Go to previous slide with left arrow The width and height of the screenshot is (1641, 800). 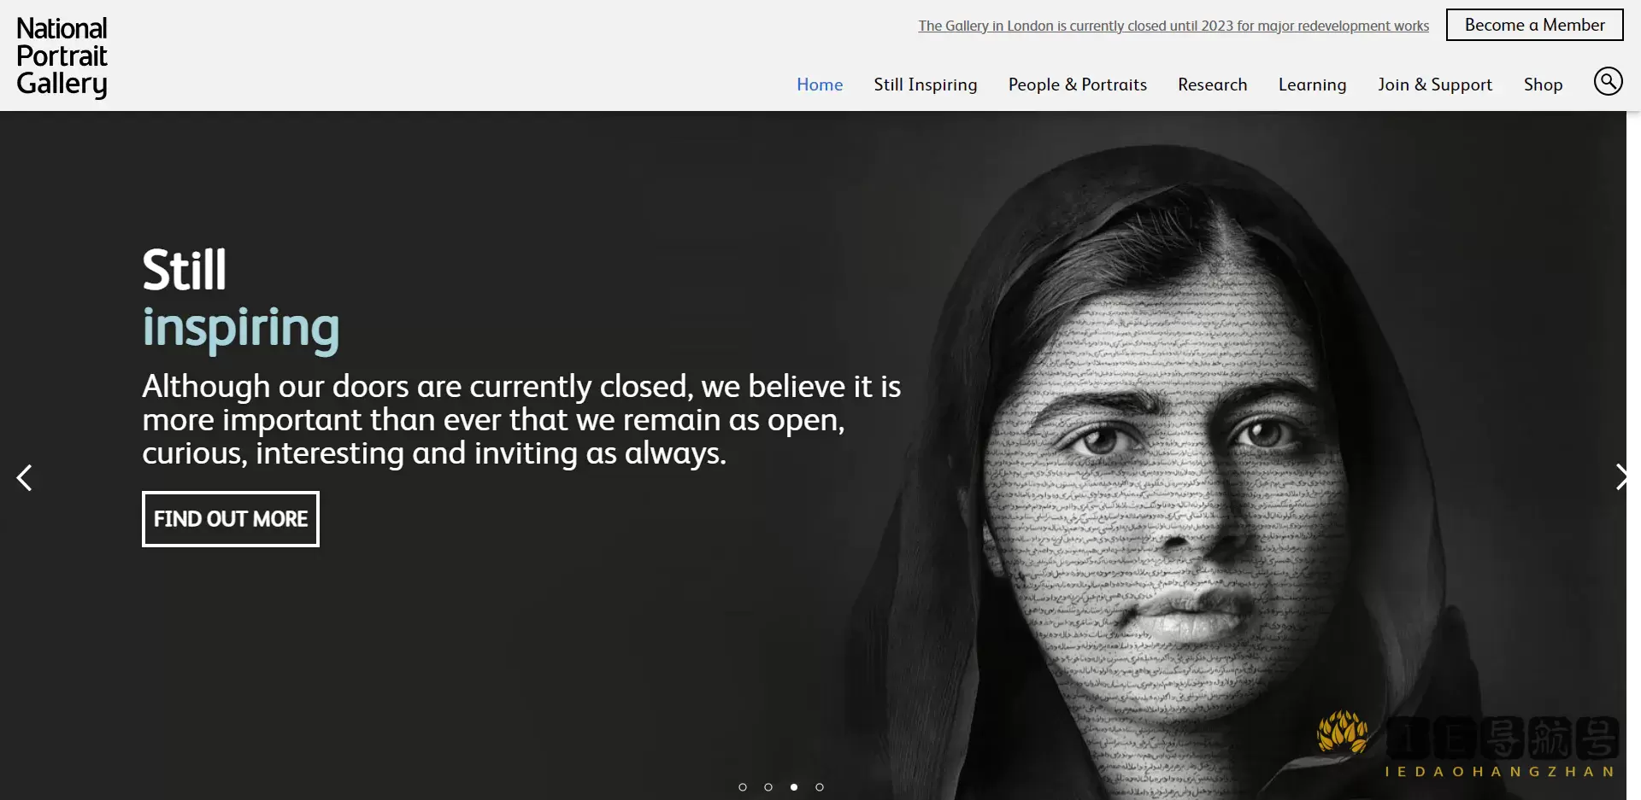pos(25,477)
